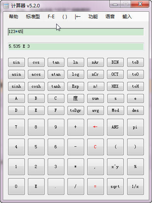The height and width of the screenshot is (203, 152).
Task: Click the toO conversion button
Action: click(135, 74)
